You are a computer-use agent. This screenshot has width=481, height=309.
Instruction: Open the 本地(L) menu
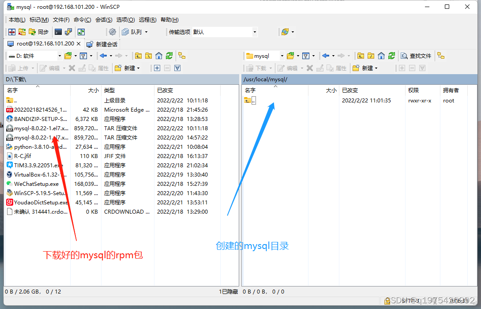[17, 19]
